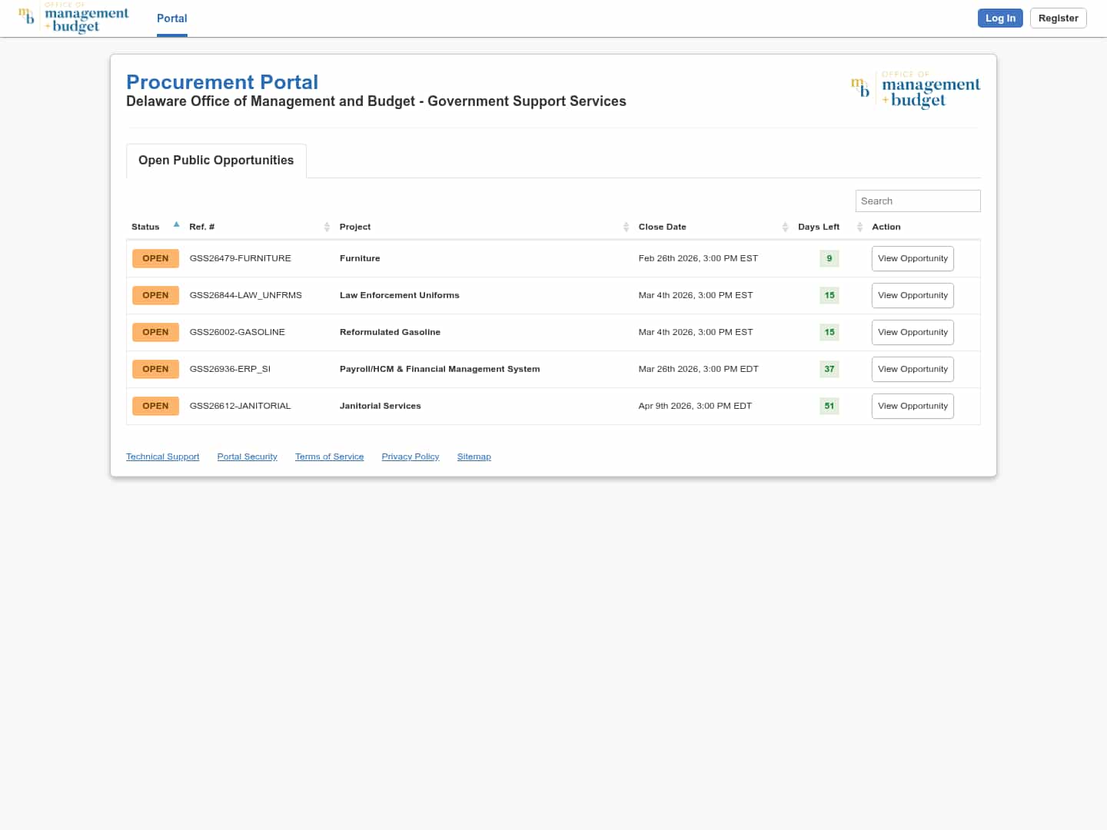Open the Technical Support link
Viewport: 1107px width, 830px height.
(x=162, y=456)
